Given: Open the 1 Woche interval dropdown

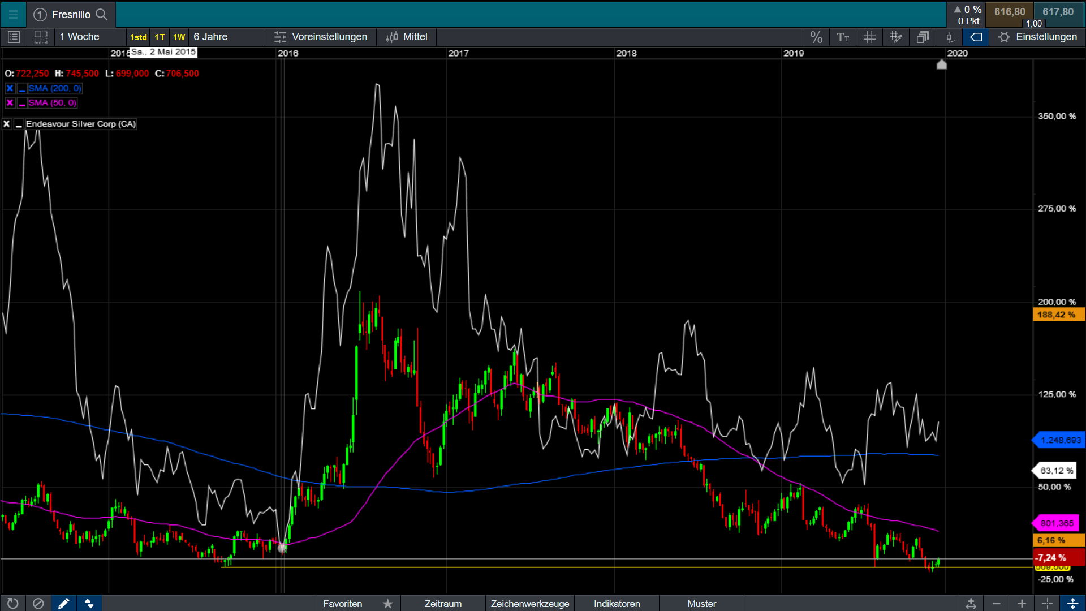Looking at the screenshot, I should coord(80,37).
